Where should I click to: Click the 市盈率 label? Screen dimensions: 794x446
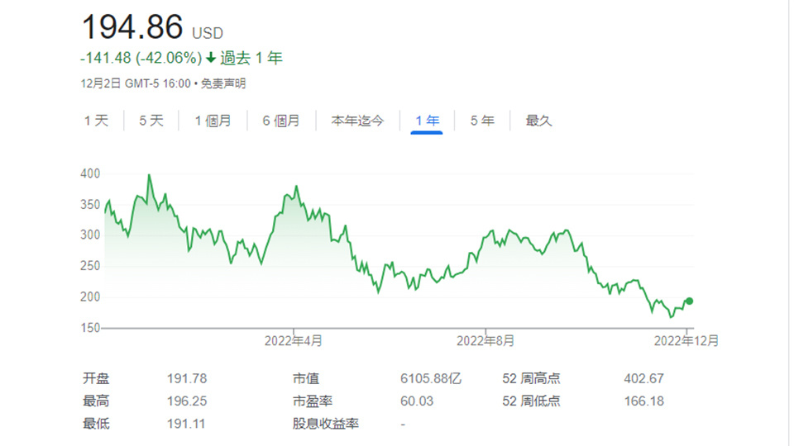[313, 401]
